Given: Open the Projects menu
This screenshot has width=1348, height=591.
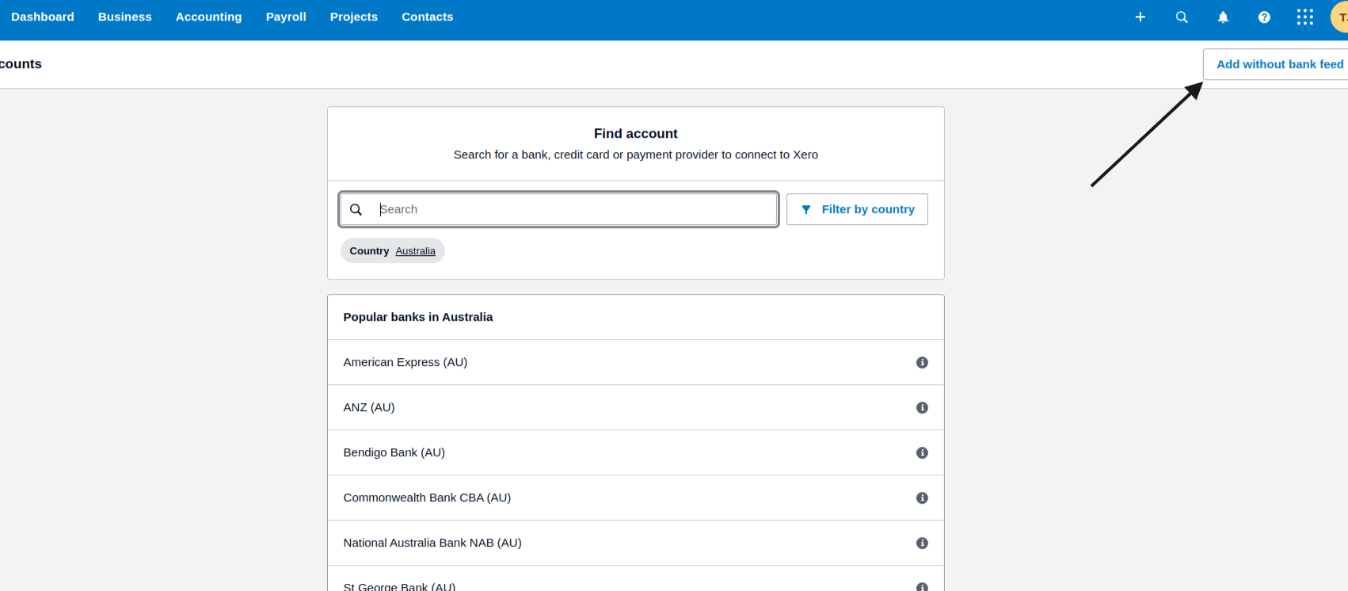Looking at the screenshot, I should click(354, 17).
